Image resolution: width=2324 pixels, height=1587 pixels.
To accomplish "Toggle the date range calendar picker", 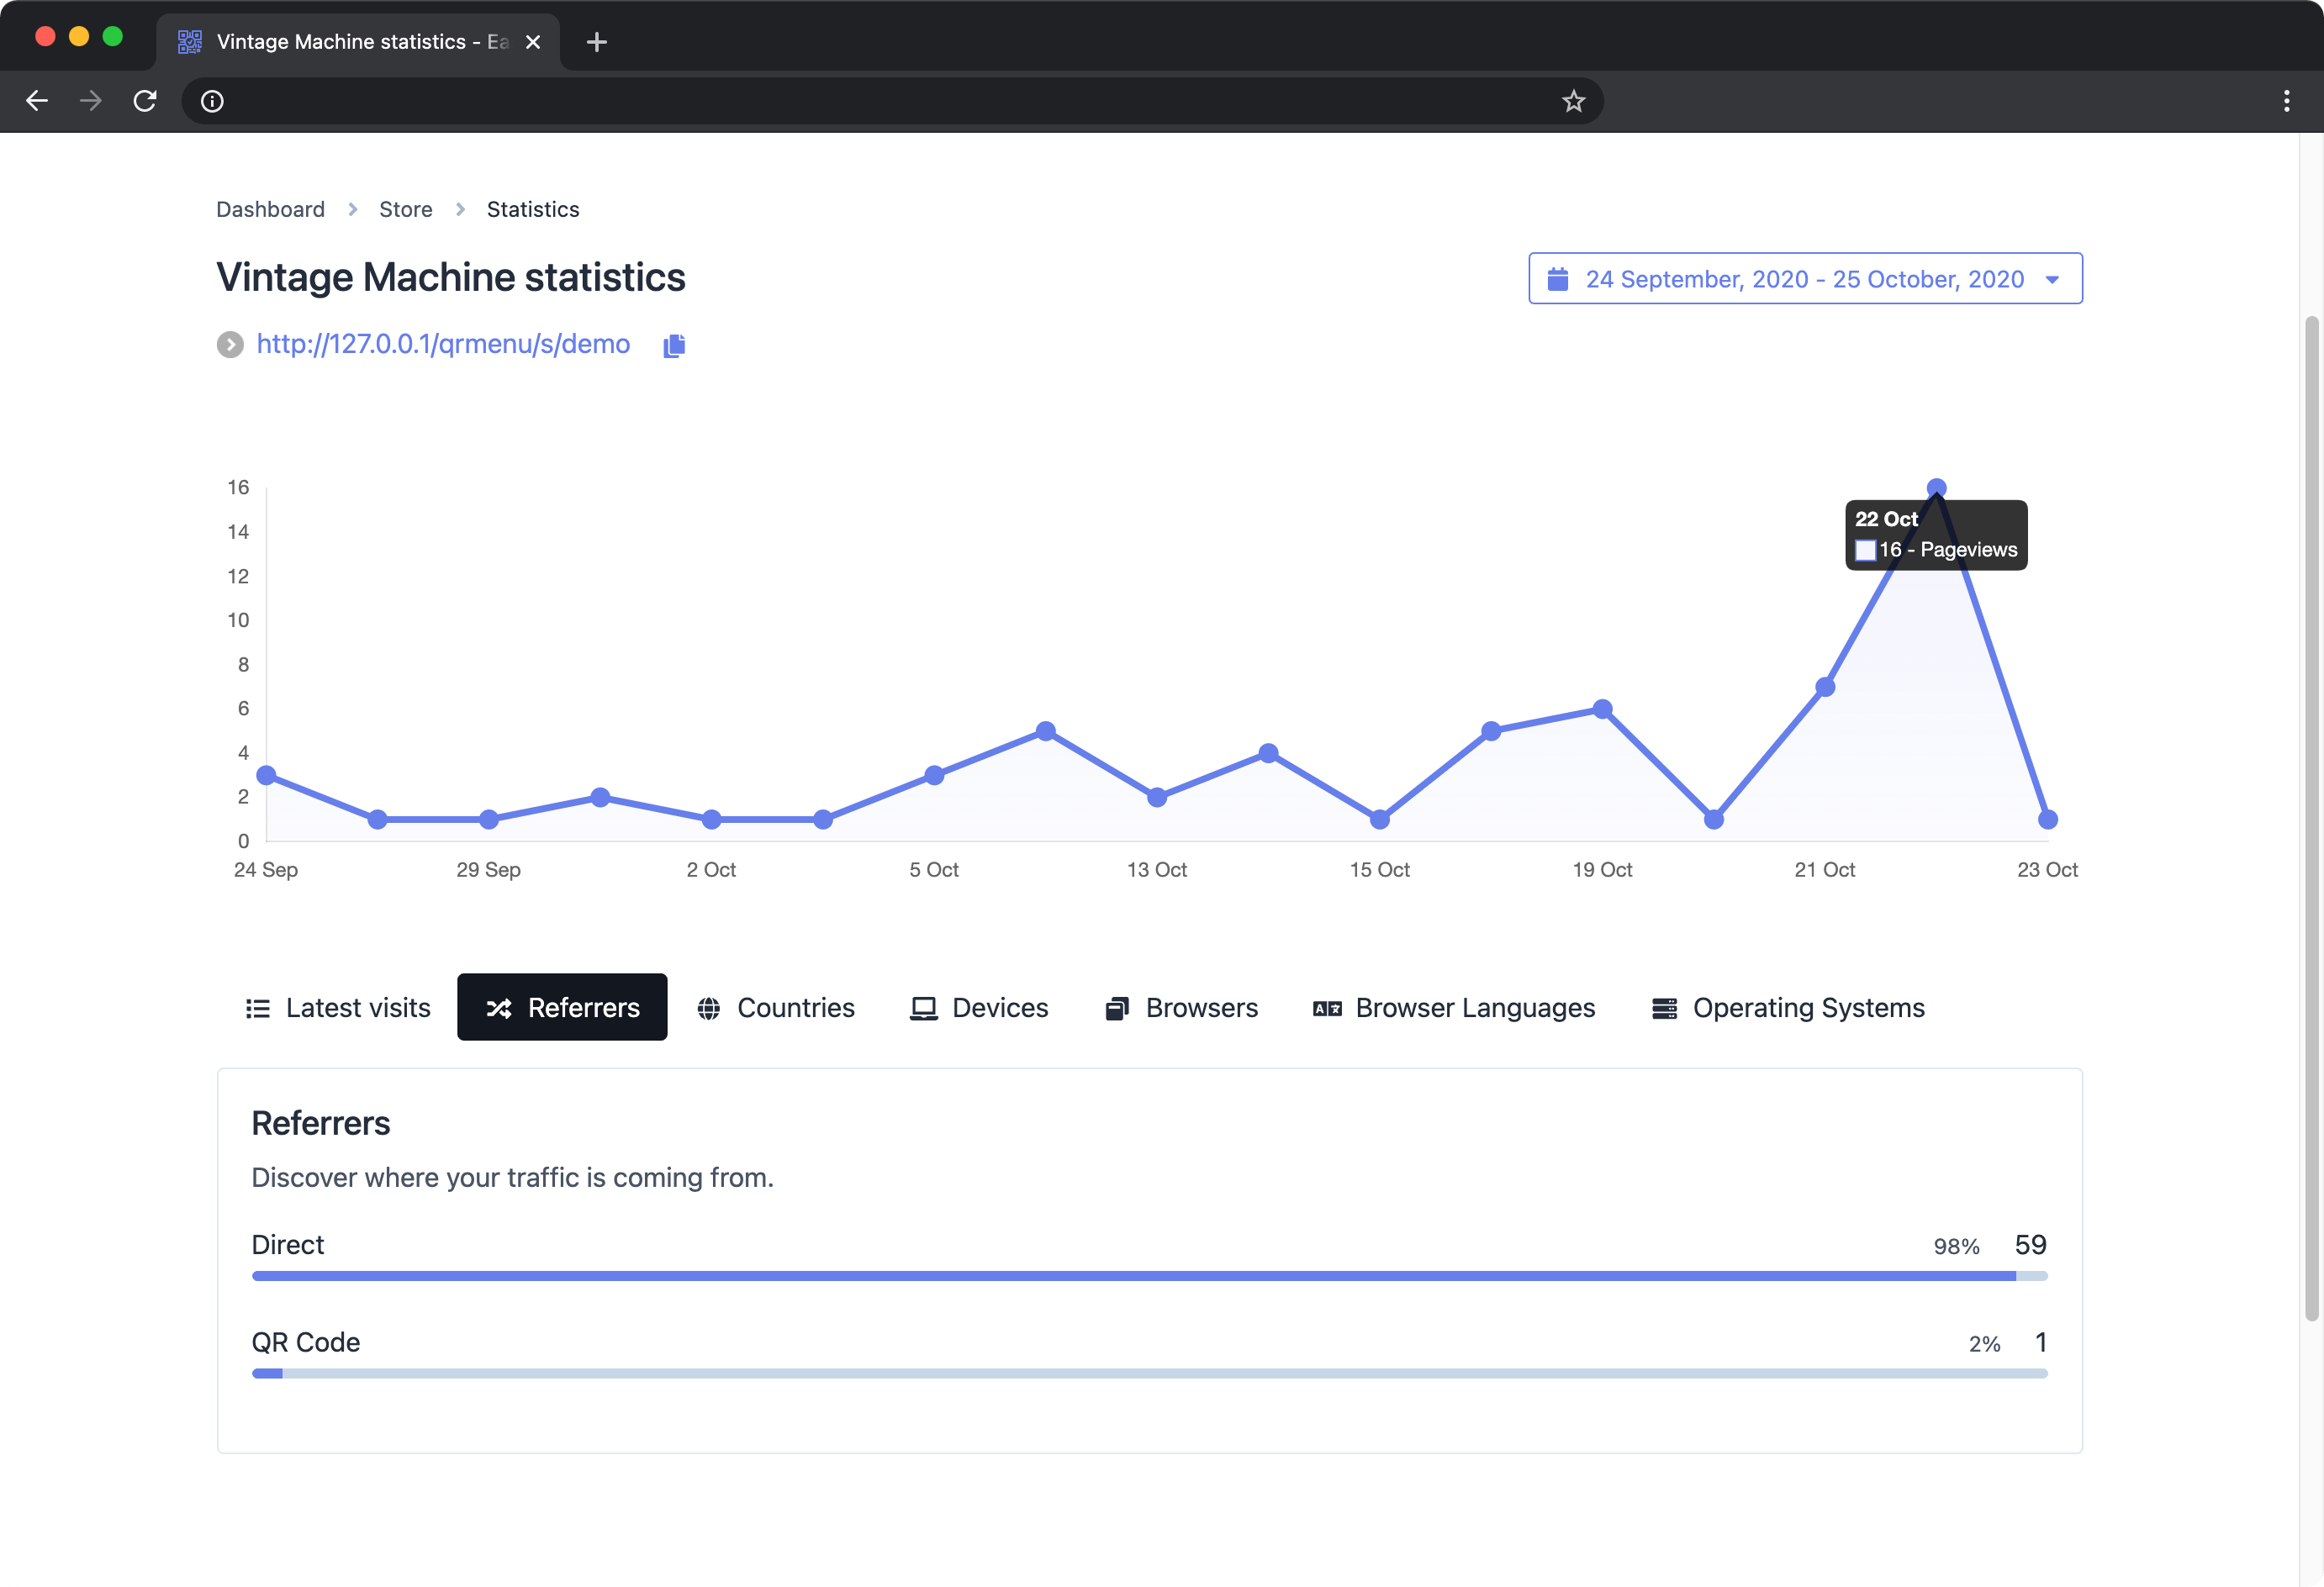I will (x=1805, y=279).
